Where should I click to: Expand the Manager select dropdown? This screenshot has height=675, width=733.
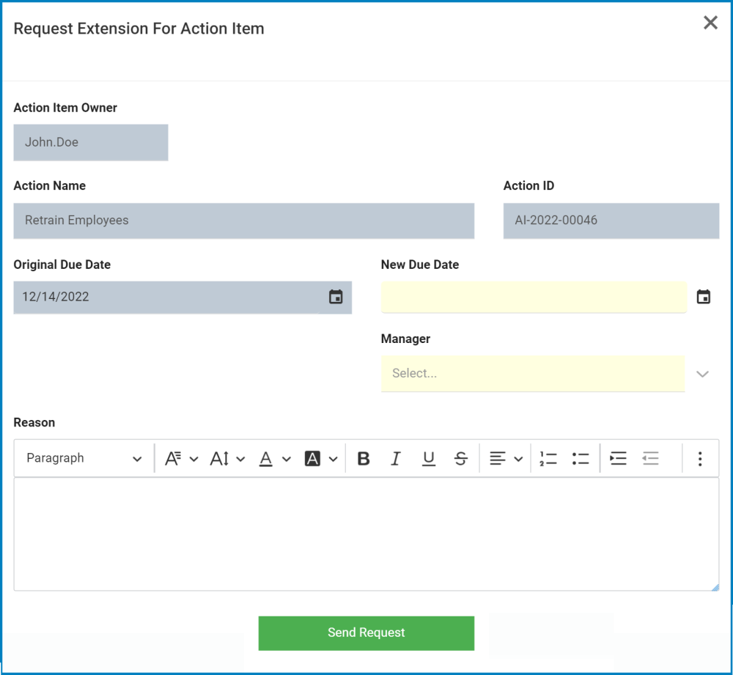click(702, 374)
